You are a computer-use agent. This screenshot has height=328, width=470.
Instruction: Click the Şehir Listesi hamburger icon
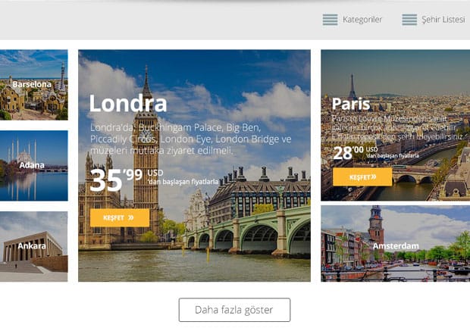coord(409,20)
